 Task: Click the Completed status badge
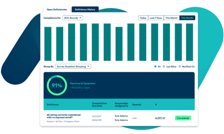pos(183,118)
